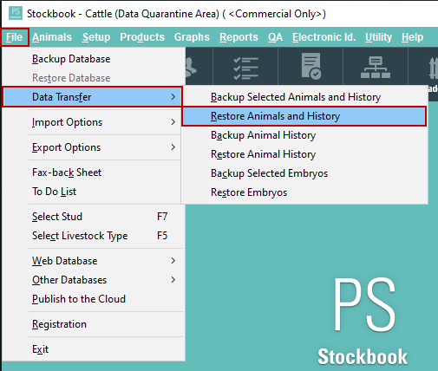
Task: Expand the Other Databases submenu
Action: 93,280
